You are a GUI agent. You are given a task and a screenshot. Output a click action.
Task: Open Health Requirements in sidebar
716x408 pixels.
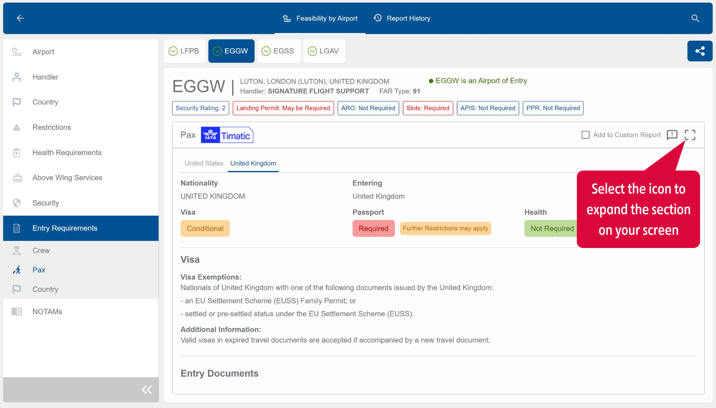81,152
